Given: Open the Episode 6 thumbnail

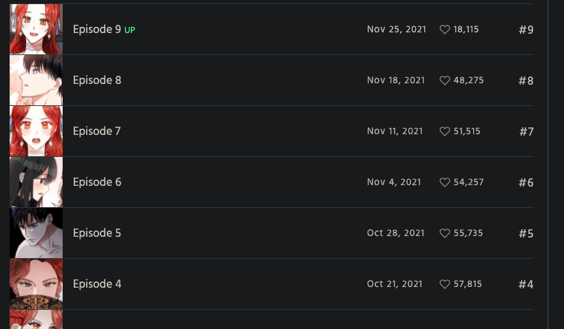Looking at the screenshot, I should point(36,182).
